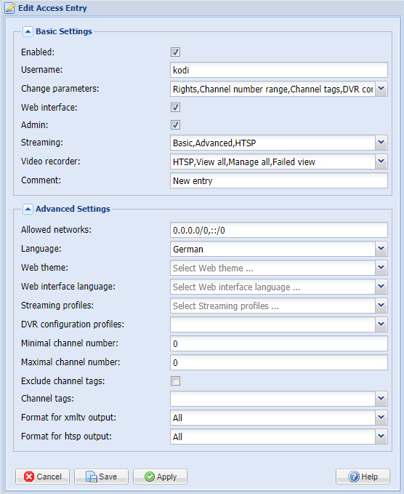The image size is (404, 494).
Task: Click the red Cancel button
Action: 43,477
